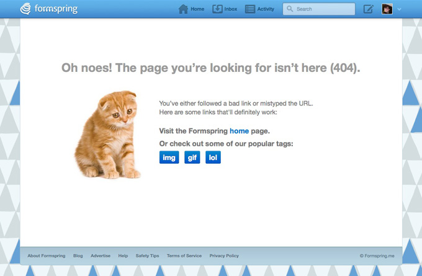The height and width of the screenshot is (276, 422).
Task: Open the Help footer link
Action: pyautogui.click(x=123, y=256)
